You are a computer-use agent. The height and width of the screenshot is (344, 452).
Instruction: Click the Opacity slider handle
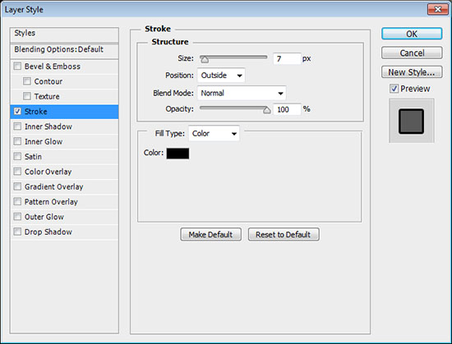click(x=266, y=110)
